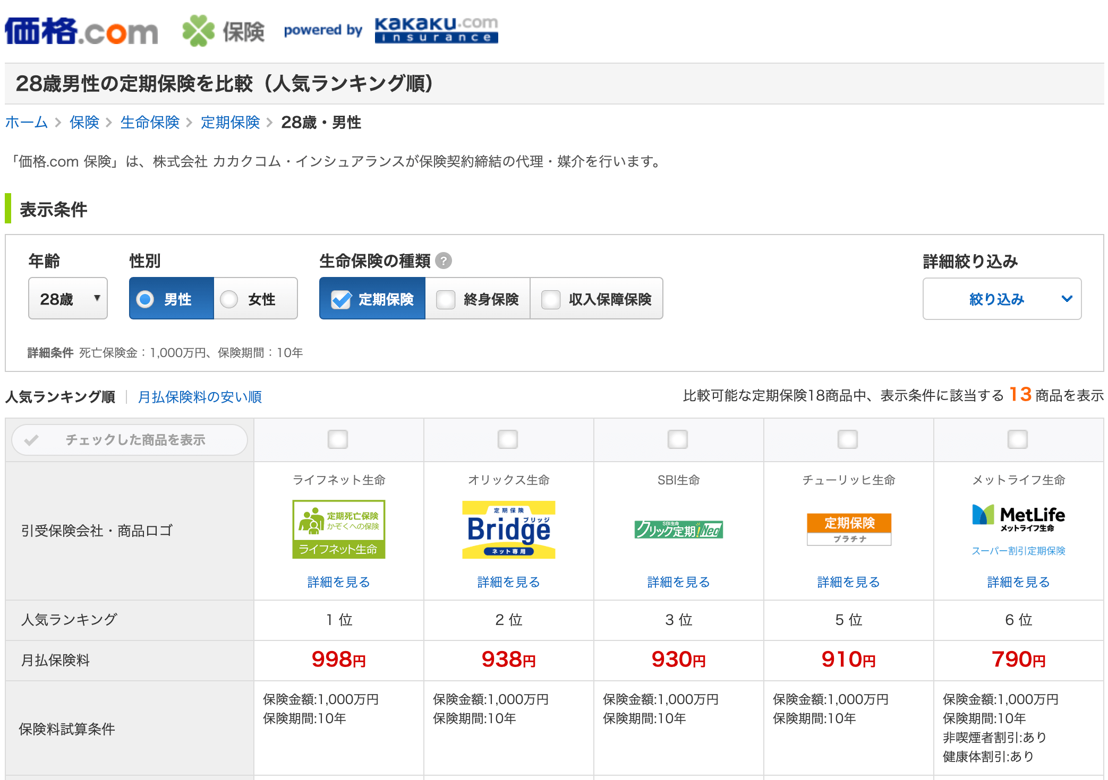
Task: Open the 年齢 28歳 dropdown
Action: 68,299
